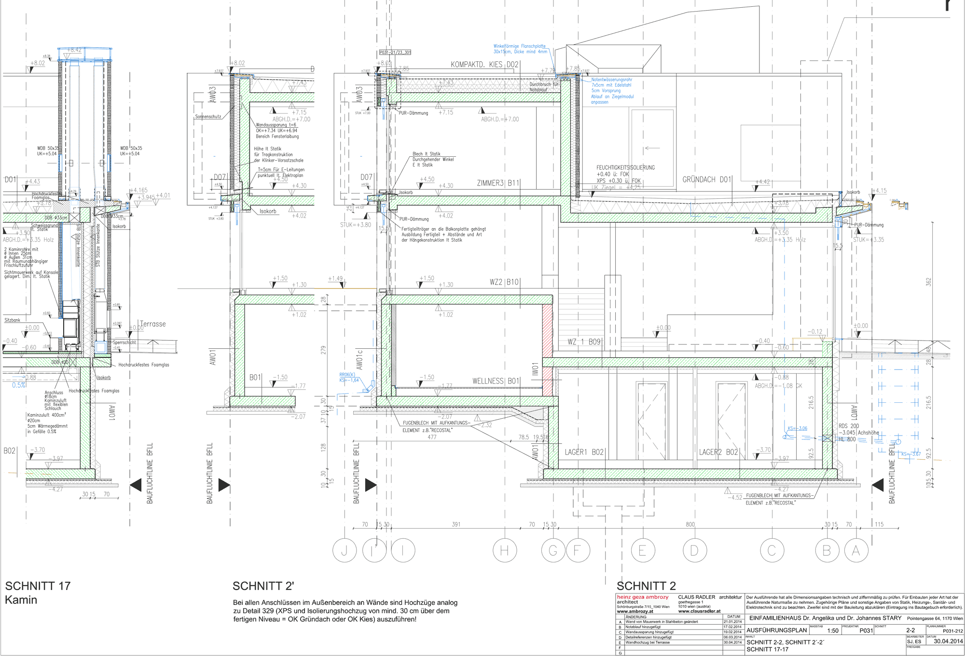Screen dimensions: 965x656
Task: Click the 'KOMPAKTD. KIES D02' label
Action: 484,65
